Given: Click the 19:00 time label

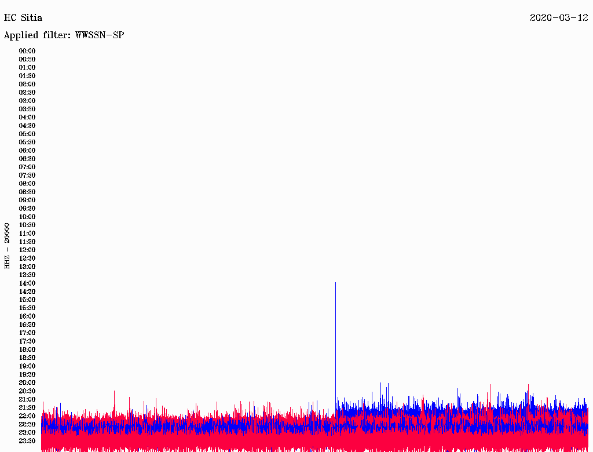Looking at the screenshot, I should [x=27, y=366].
